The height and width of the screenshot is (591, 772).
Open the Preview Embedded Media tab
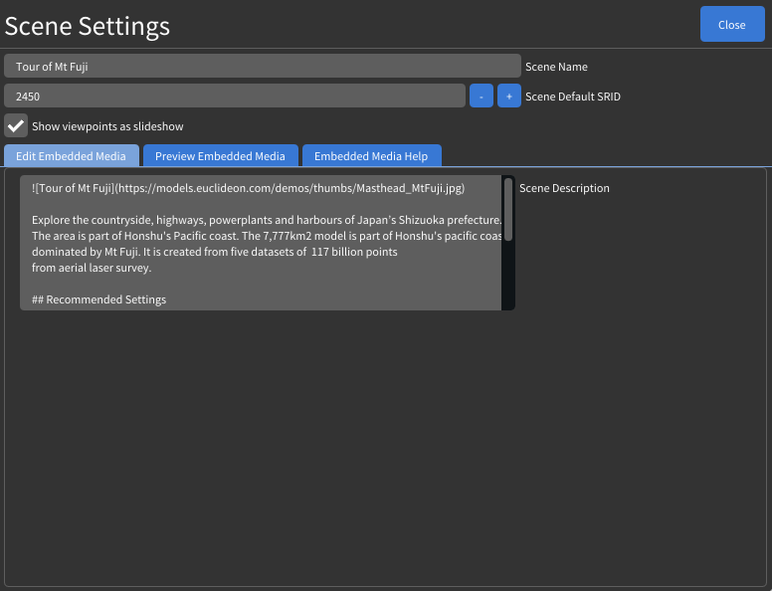click(220, 156)
